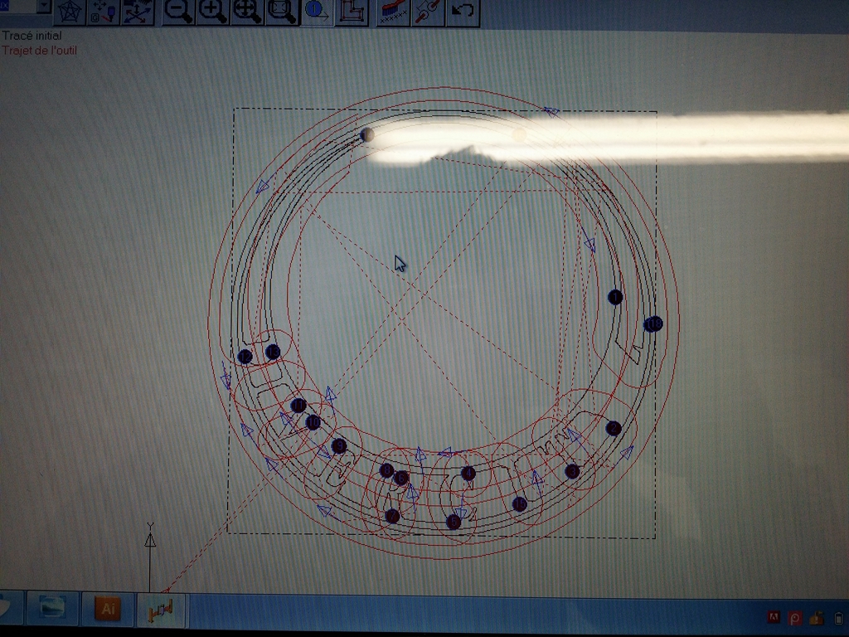Zoom out with the minus magnifier
The height and width of the screenshot is (637, 849).
(178, 12)
